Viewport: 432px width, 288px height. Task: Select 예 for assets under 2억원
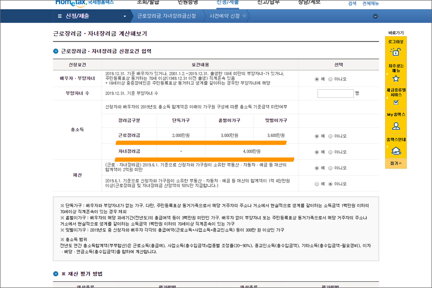[x=317, y=168]
